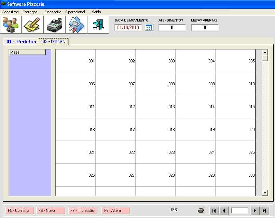Click the printer icon in bottom bar

(x=201, y=210)
